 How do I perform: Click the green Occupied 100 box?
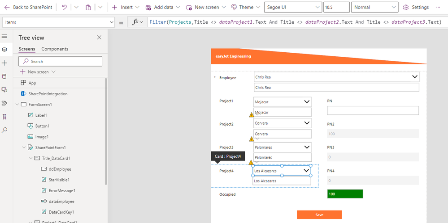[345, 194]
